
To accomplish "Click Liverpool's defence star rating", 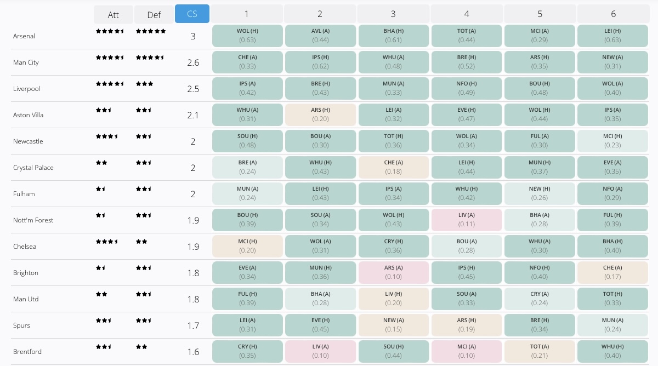I will 144,84.
